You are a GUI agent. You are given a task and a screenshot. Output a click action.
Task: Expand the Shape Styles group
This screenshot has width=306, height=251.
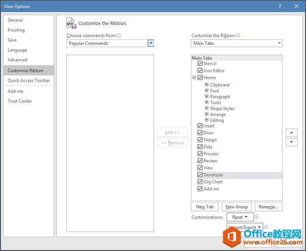207,108
